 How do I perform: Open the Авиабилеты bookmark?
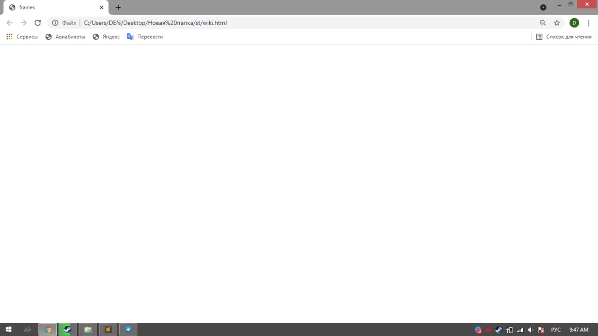coord(65,36)
